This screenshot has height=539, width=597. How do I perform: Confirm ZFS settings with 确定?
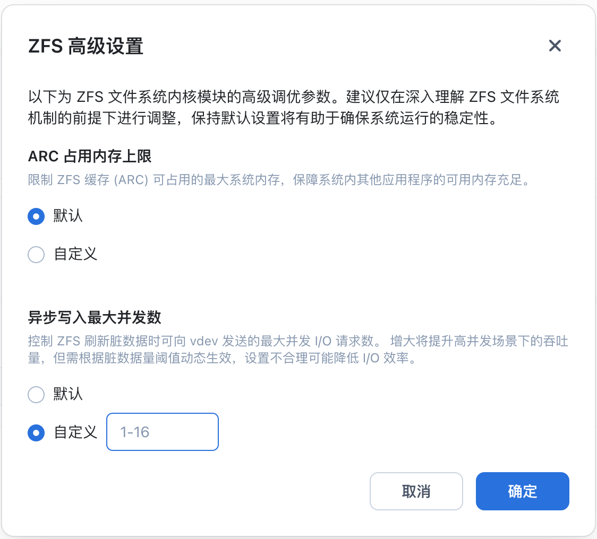[x=522, y=491]
